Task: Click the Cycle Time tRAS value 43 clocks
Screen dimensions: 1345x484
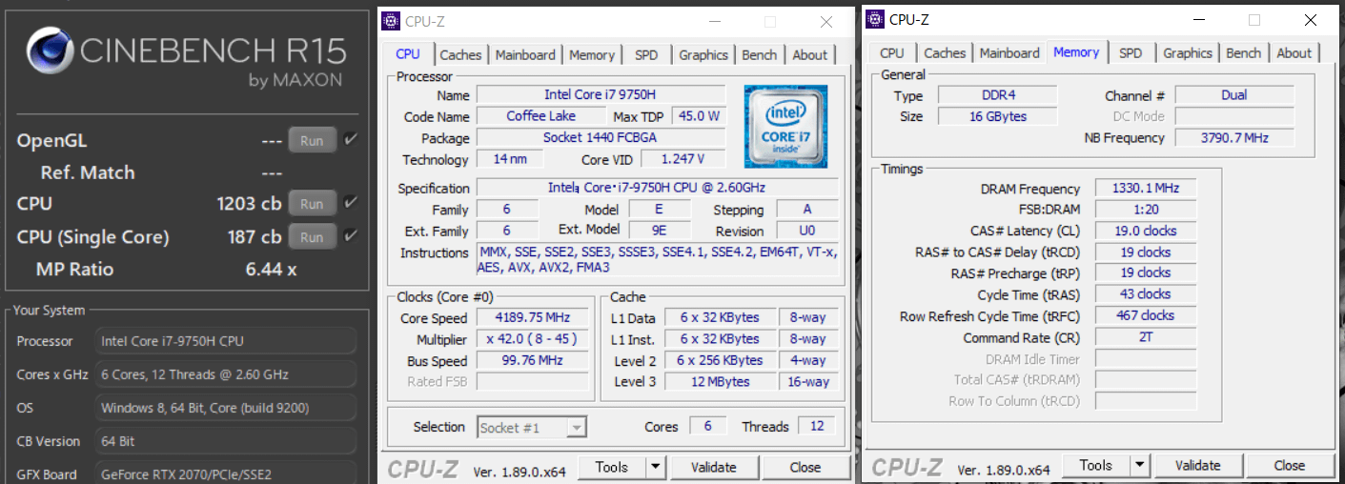Action: pos(1145,294)
